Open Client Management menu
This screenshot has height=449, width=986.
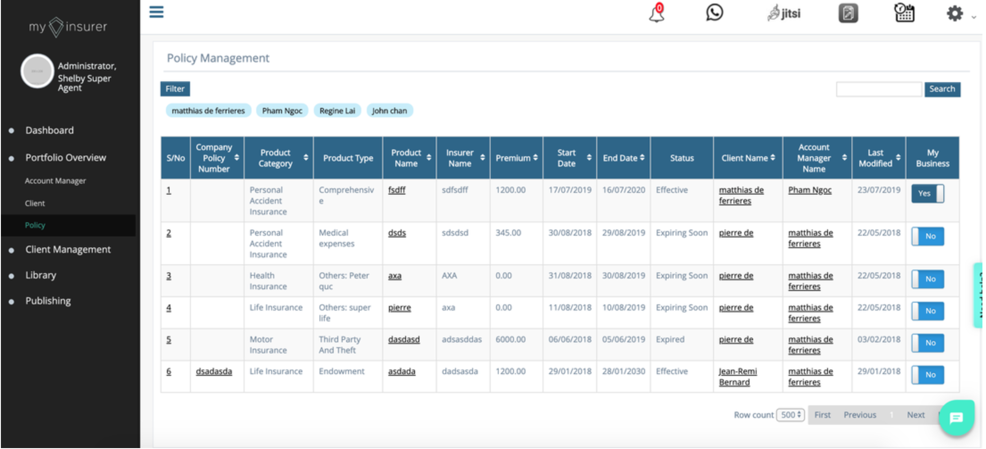68,249
